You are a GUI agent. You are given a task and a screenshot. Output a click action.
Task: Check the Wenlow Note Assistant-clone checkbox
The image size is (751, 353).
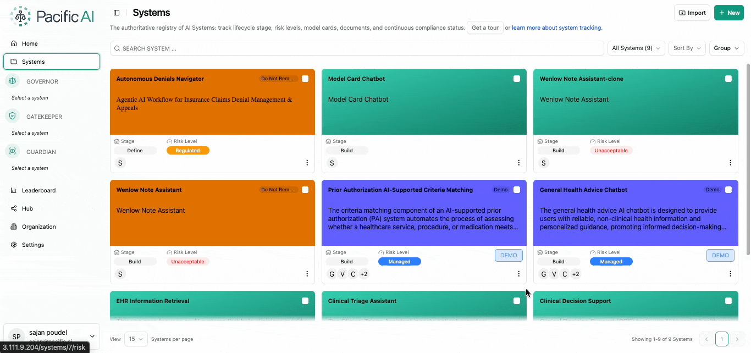[x=728, y=79]
